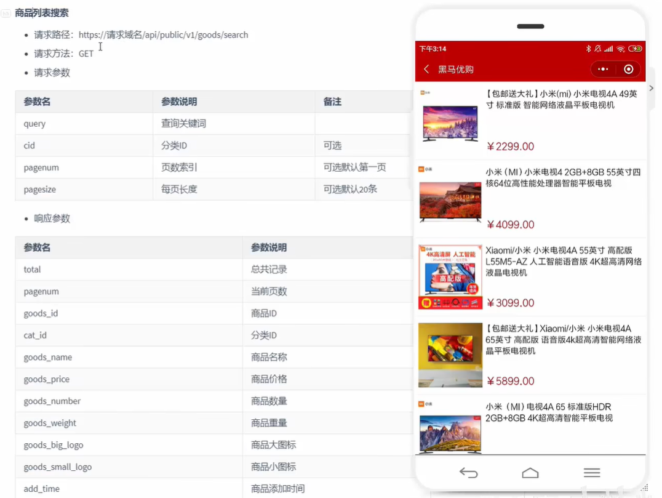Click the 备注 column header
Image resolution: width=662 pixels, height=498 pixels.
coord(364,102)
